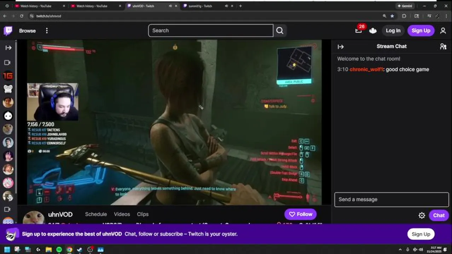This screenshot has width=452, height=254.
Task: Open the Chrome tab search dropdown
Action: point(7,6)
